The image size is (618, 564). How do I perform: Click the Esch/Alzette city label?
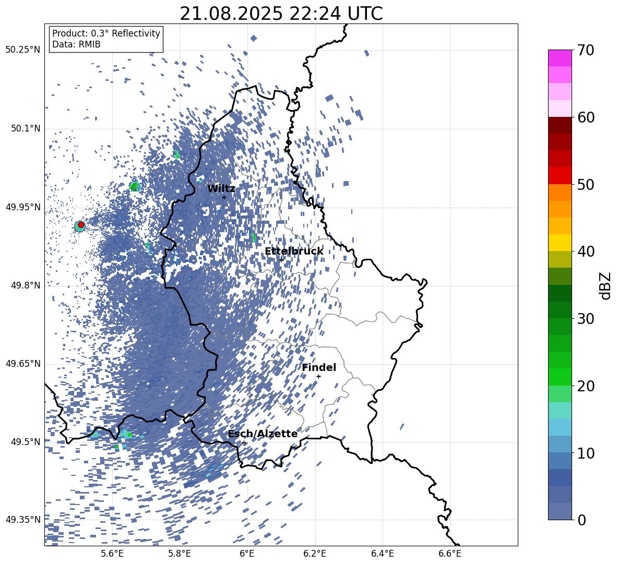coord(263,434)
